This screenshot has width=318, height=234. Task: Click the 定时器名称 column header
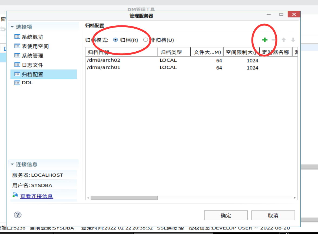(276, 52)
